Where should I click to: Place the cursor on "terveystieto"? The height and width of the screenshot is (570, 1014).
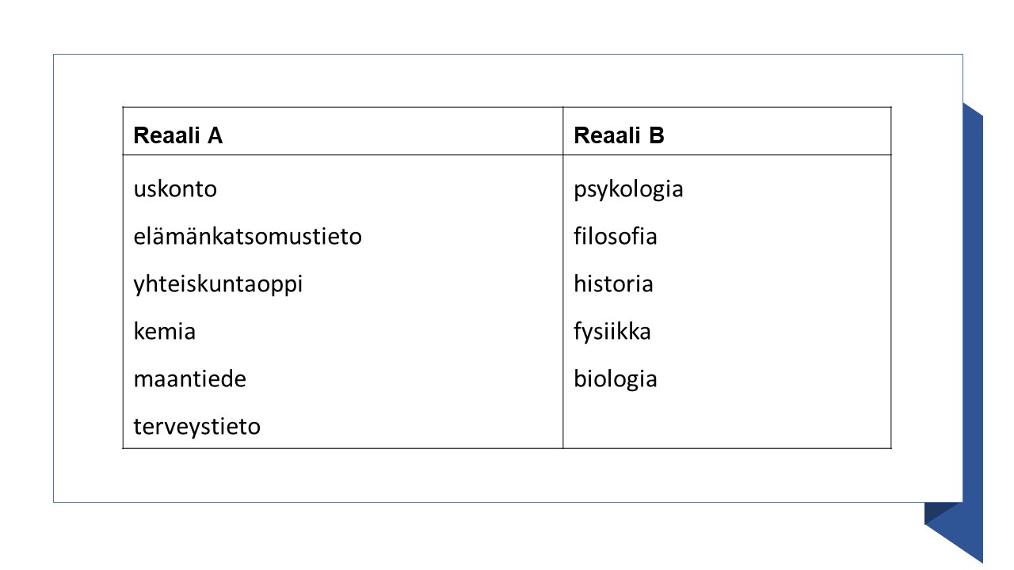(196, 427)
